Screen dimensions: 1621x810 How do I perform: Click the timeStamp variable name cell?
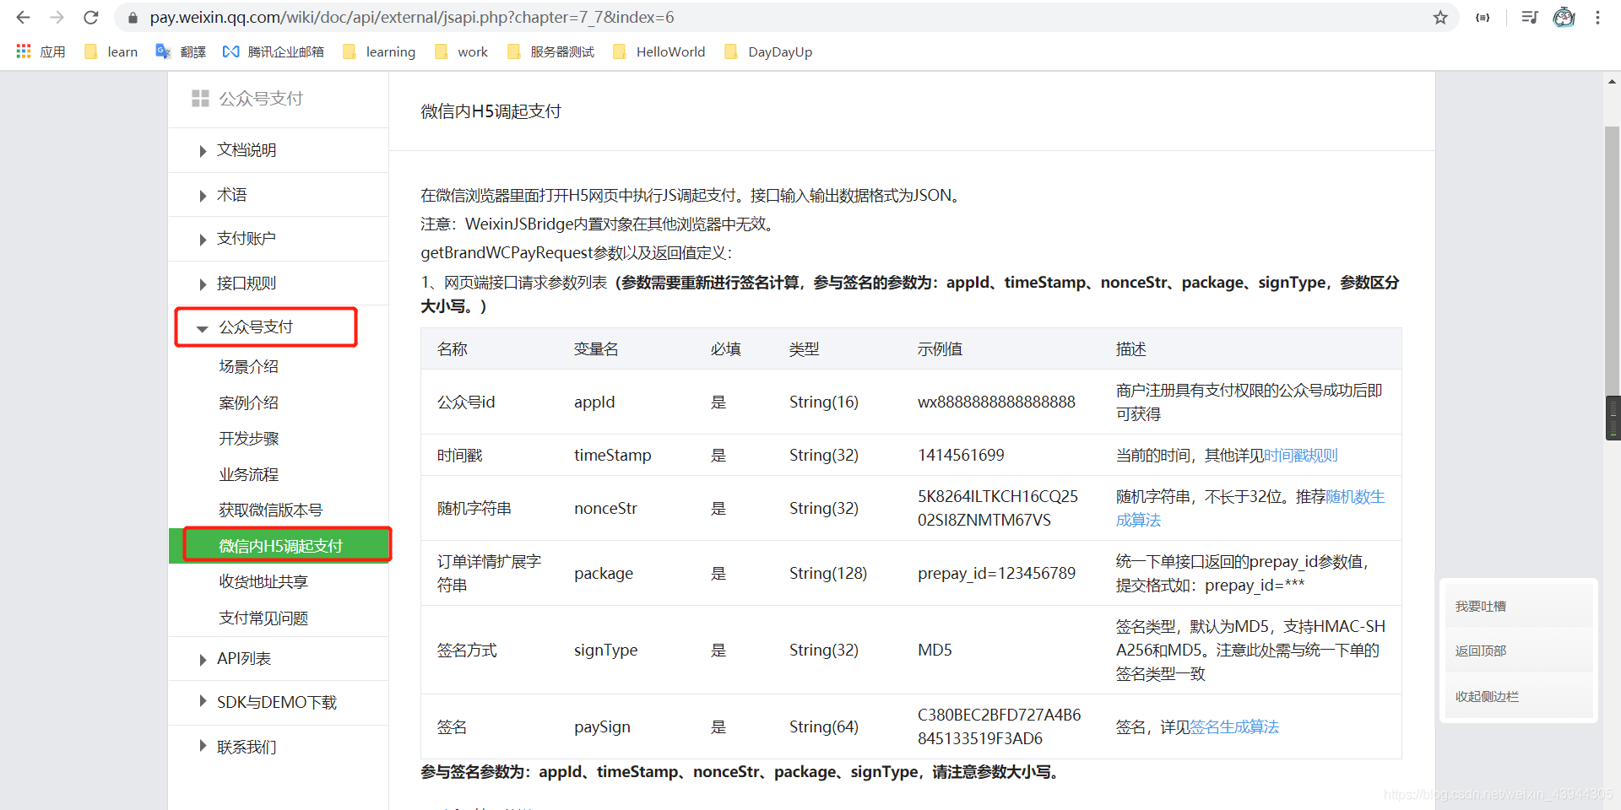[613, 456]
